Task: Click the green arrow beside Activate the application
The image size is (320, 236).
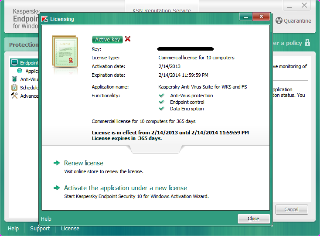Action: (57, 188)
